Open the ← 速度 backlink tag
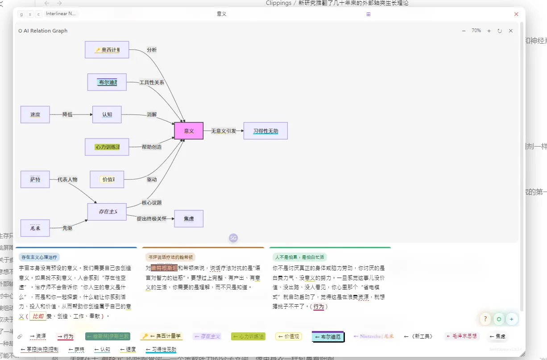 (128, 349)
